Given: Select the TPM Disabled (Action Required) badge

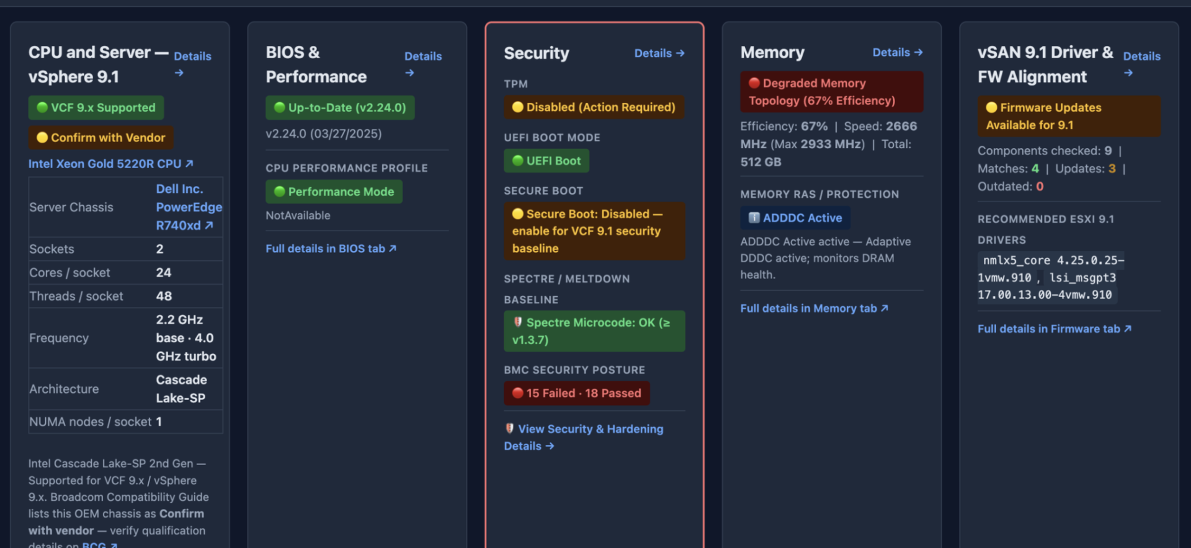Looking at the screenshot, I should (x=594, y=107).
